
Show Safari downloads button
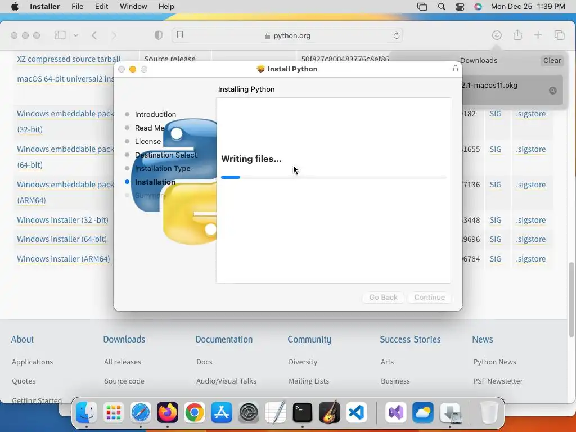497,35
